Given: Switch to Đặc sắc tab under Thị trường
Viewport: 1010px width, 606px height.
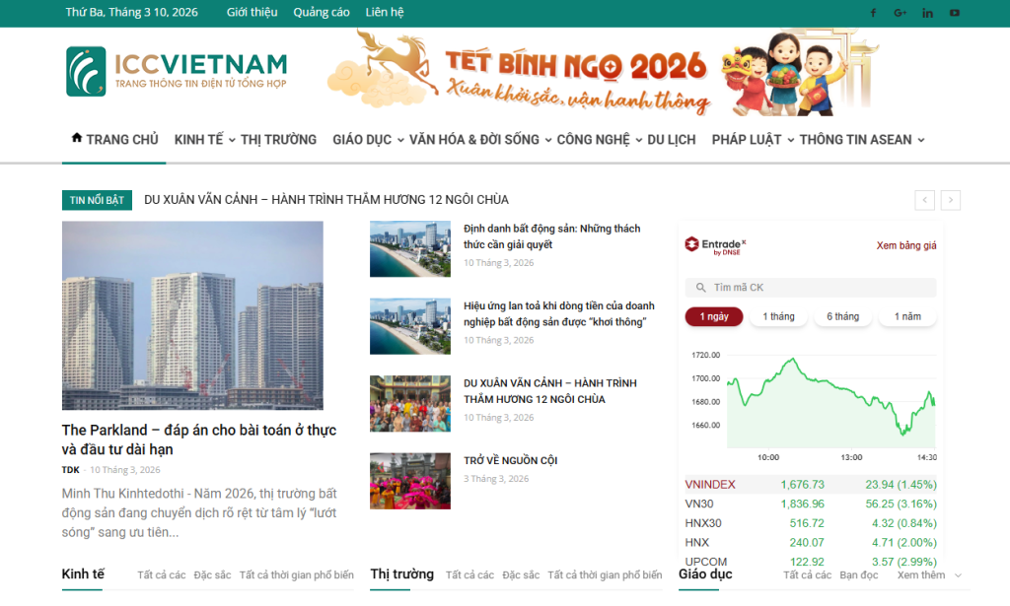Looking at the screenshot, I should coord(520,573).
